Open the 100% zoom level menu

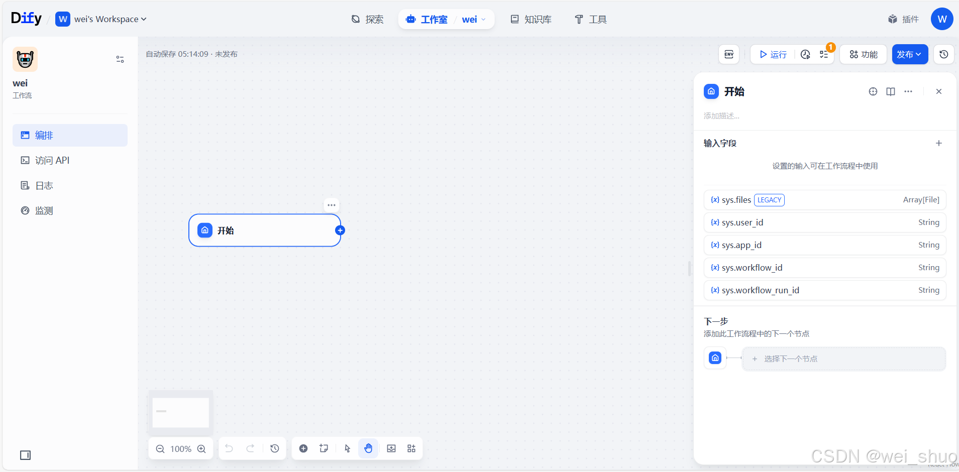pos(181,449)
